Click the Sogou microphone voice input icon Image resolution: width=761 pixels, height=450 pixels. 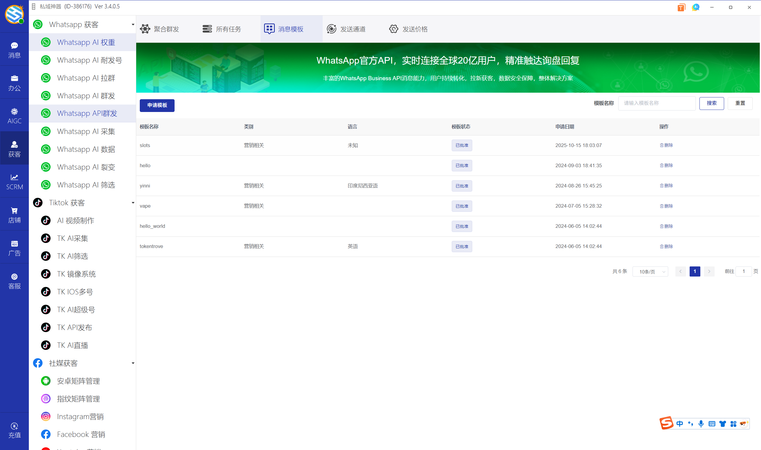tap(701, 424)
